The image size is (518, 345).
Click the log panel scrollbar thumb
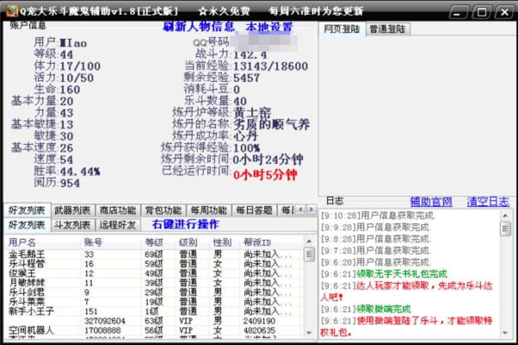point(505,228)
